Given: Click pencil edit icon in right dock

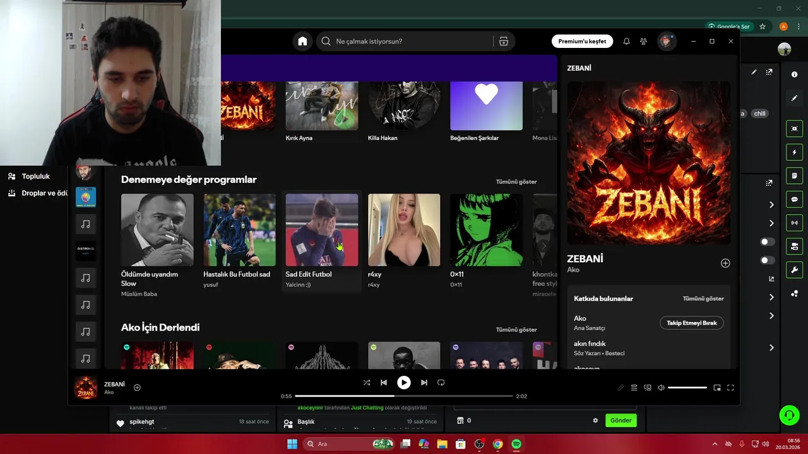Looking at the screenshot, I should pyautogui.click(x=794, y=98).
